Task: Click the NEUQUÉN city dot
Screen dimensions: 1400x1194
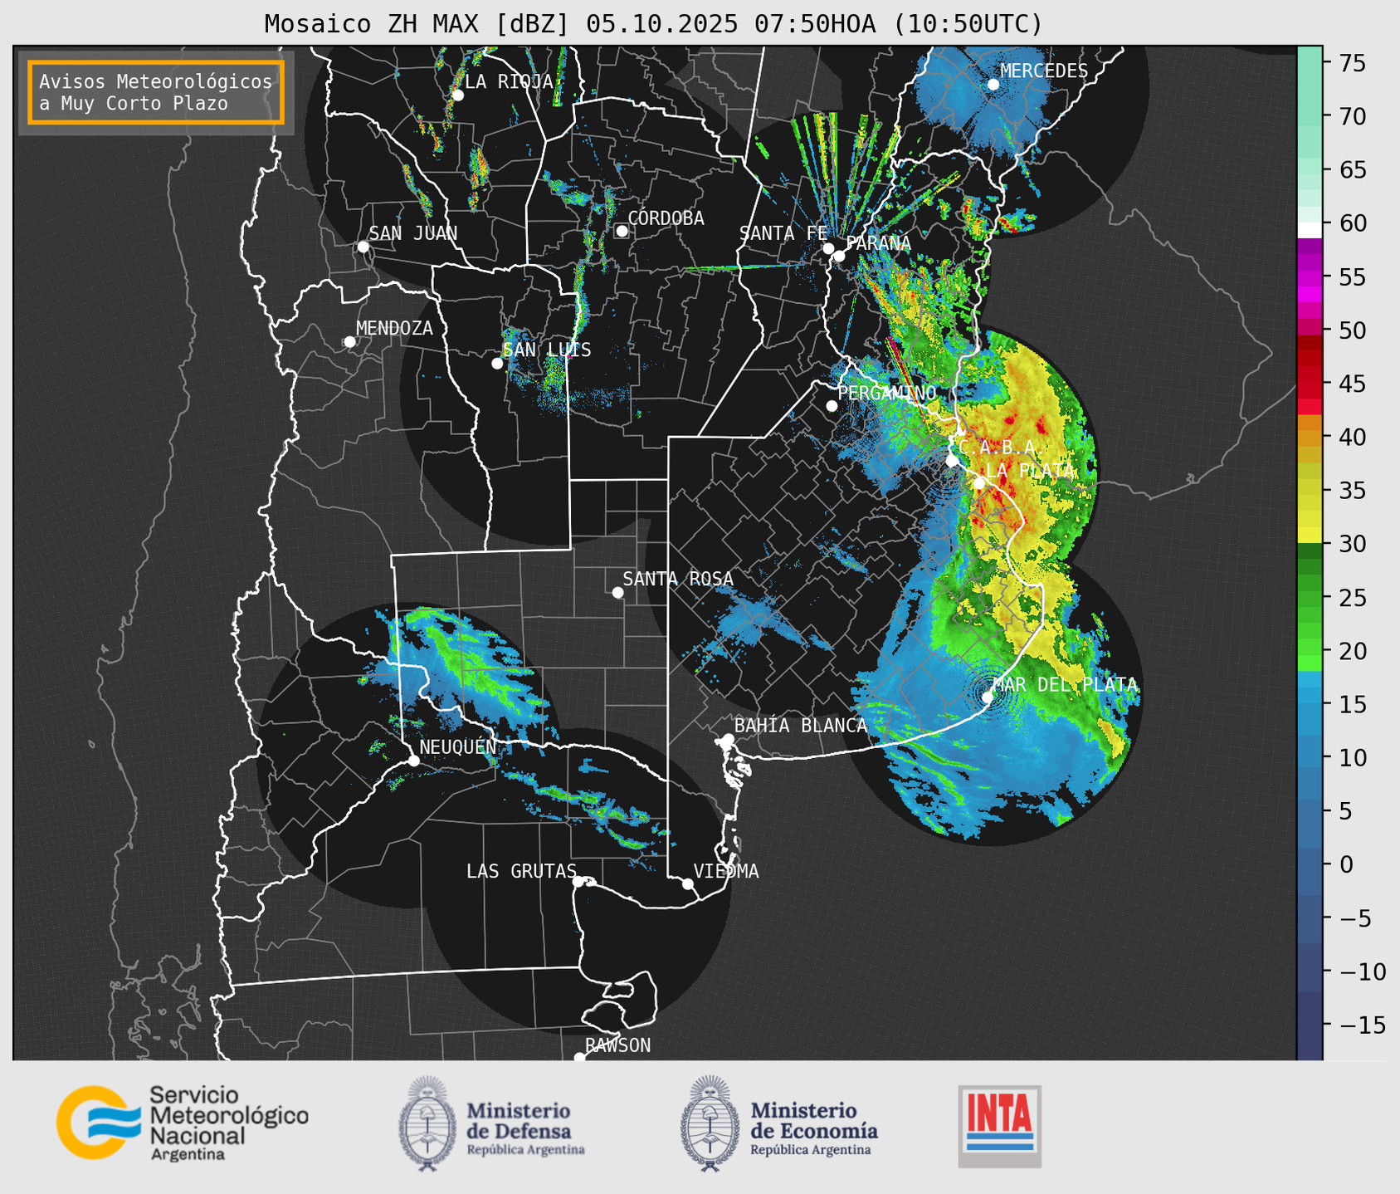Action: point(413,761)
